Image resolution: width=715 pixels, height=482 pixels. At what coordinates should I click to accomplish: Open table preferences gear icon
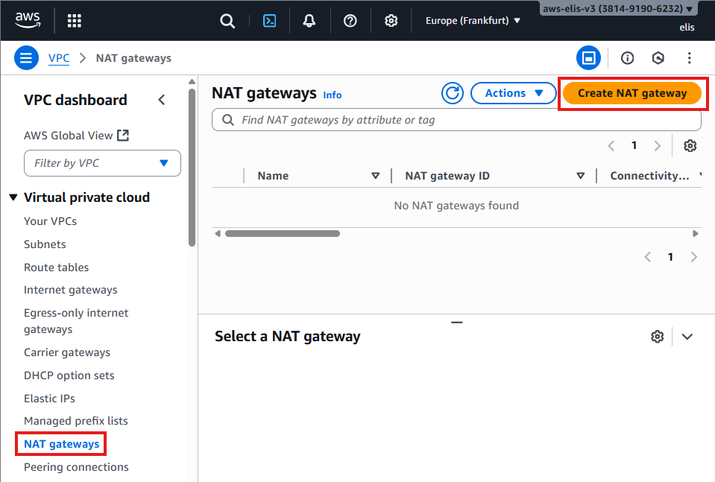[690, 146]
